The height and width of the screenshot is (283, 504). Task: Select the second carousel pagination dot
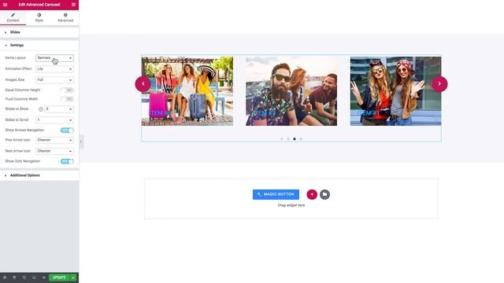pos(288,139)
